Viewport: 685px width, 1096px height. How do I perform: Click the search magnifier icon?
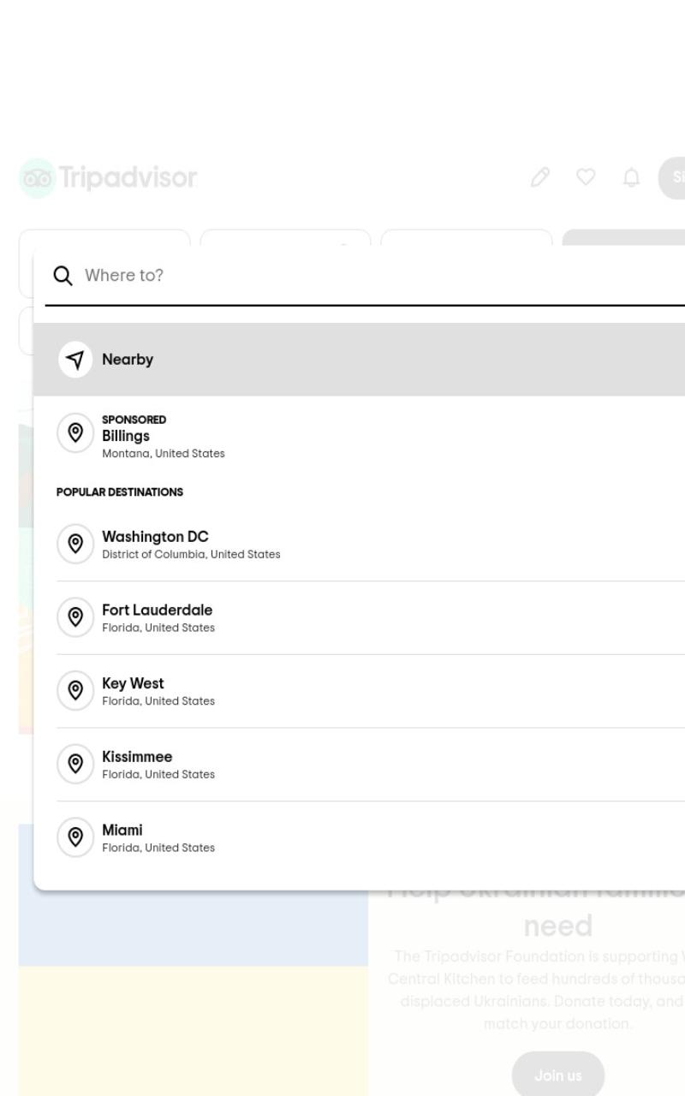tap(63, 275)
